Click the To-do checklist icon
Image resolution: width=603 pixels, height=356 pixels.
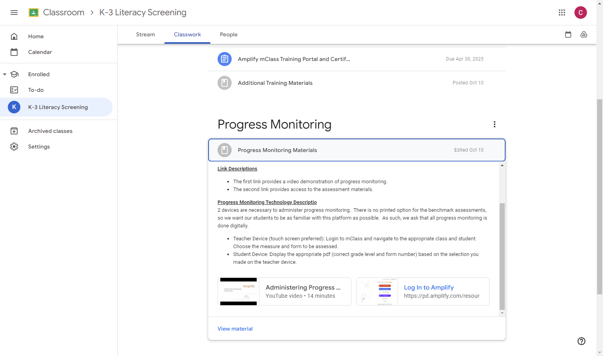point(14,90)
